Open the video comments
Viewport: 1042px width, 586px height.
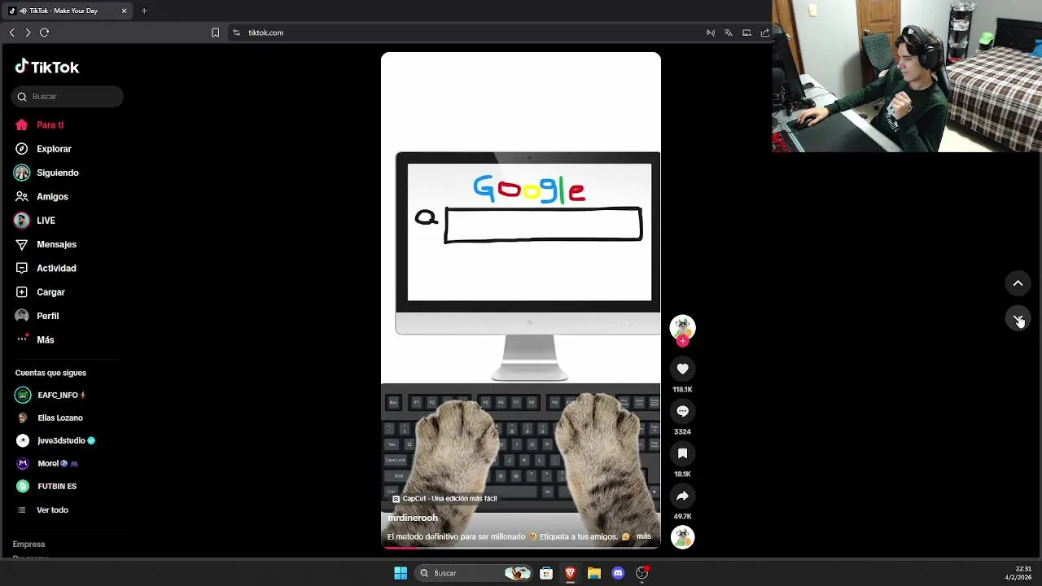(682, 412)
